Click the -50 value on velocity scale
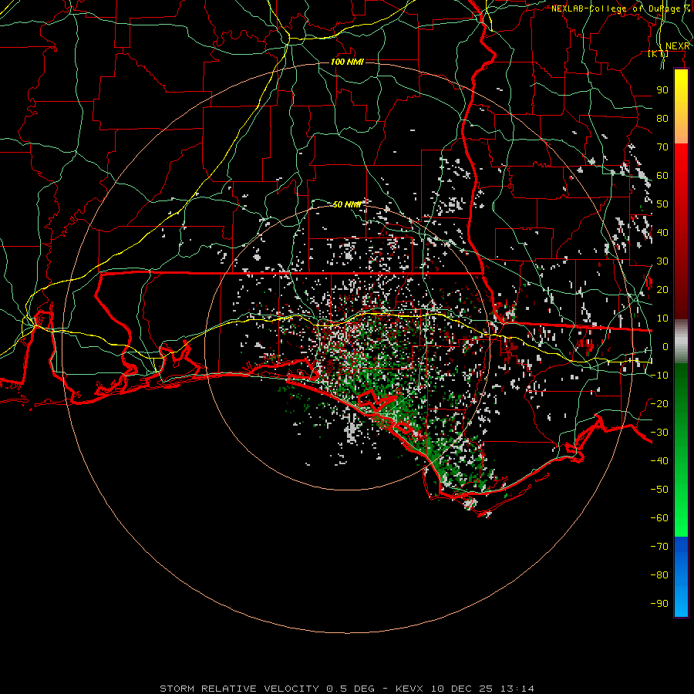Viewport: 694px width, 694px height. (x=659, y=489)
